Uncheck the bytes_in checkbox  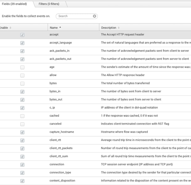22,92
